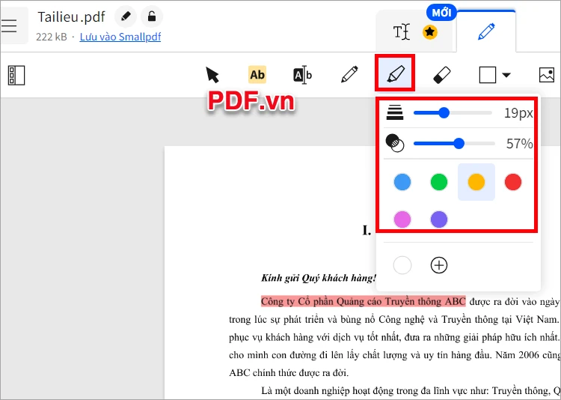Rename file with the pencil icon
The width and height of the screenshot is (561, 400).
click(x=126, y=16)
